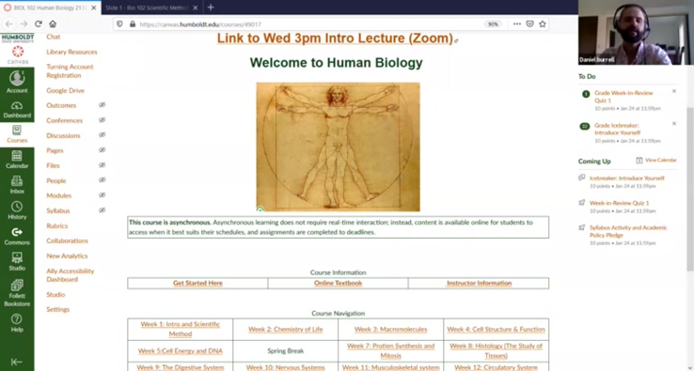The image size is (694, 371).
Task: Go to the browser home page
Action: pos(53,23)
